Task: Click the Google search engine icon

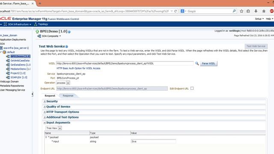Action: tap(182, 11)
